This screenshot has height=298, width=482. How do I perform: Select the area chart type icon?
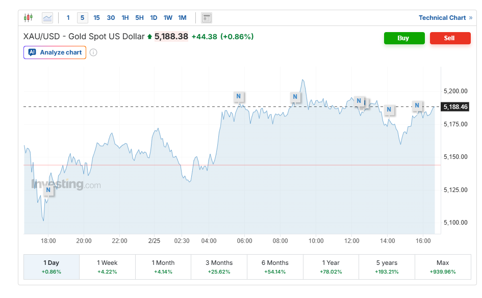(47, 18)
